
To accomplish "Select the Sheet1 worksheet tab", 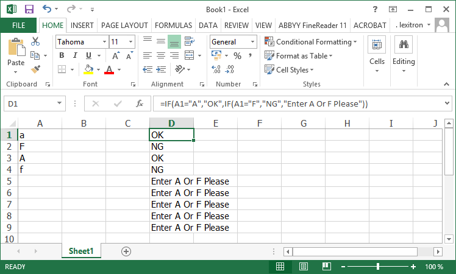I will (x=81, y=251).
